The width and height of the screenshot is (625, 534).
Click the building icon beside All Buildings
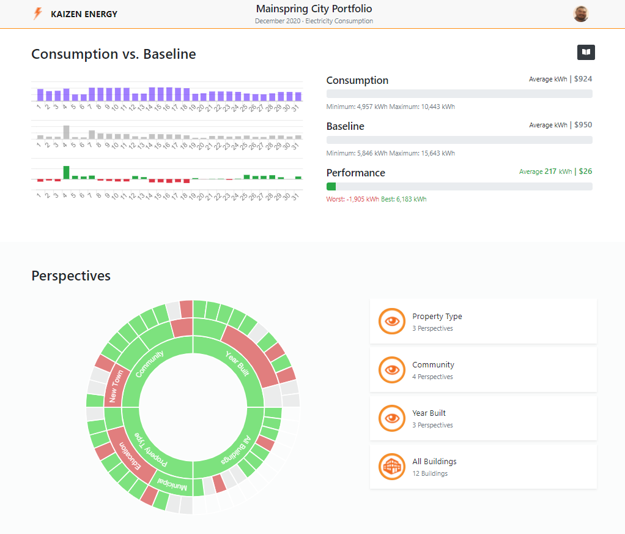(392, 467)
